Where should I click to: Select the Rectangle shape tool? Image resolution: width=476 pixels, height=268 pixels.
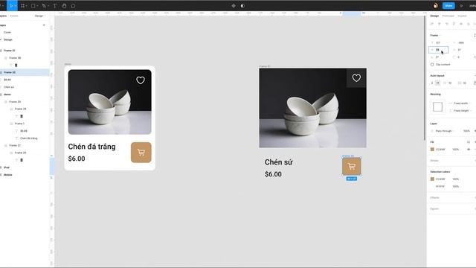(33, 6)
